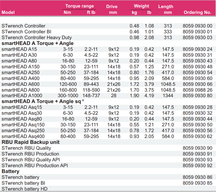The width and height of the screenshot is (216, 193).
Task: Click ordering number 8059 0930 66
Action: coord(197,84)
